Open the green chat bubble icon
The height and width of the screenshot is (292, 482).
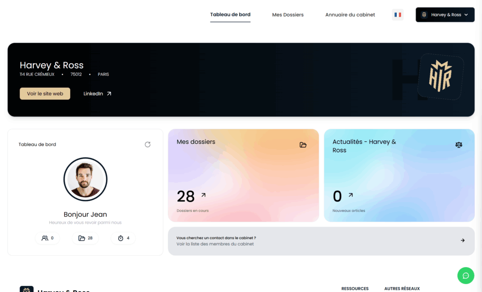click(466, 276)
